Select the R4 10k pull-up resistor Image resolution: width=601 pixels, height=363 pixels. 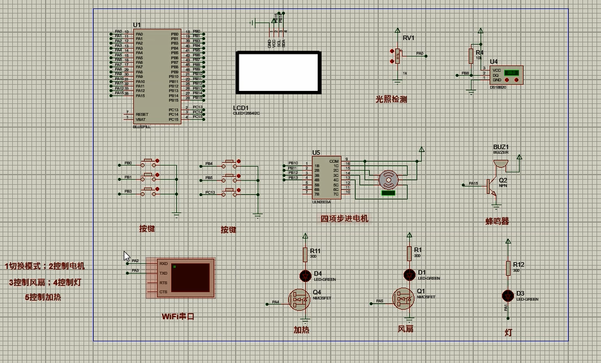[471, 56]
